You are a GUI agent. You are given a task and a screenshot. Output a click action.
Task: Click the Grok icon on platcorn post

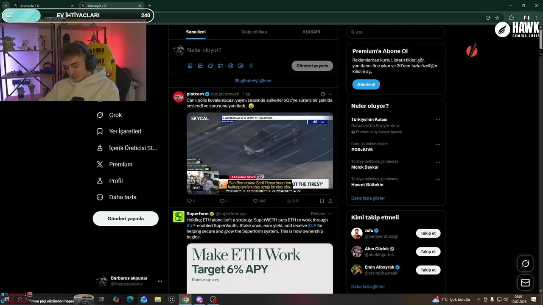(x=323, y=94)
